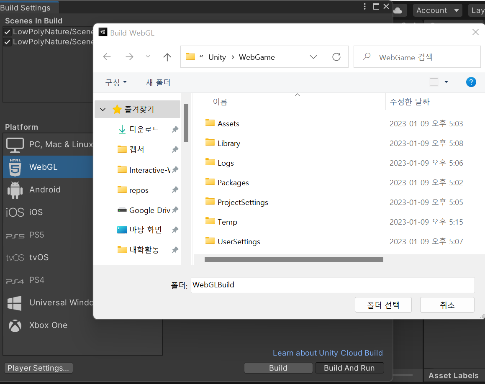
Task: Refresh the WebGame folder listing
Action: point(336,57)
